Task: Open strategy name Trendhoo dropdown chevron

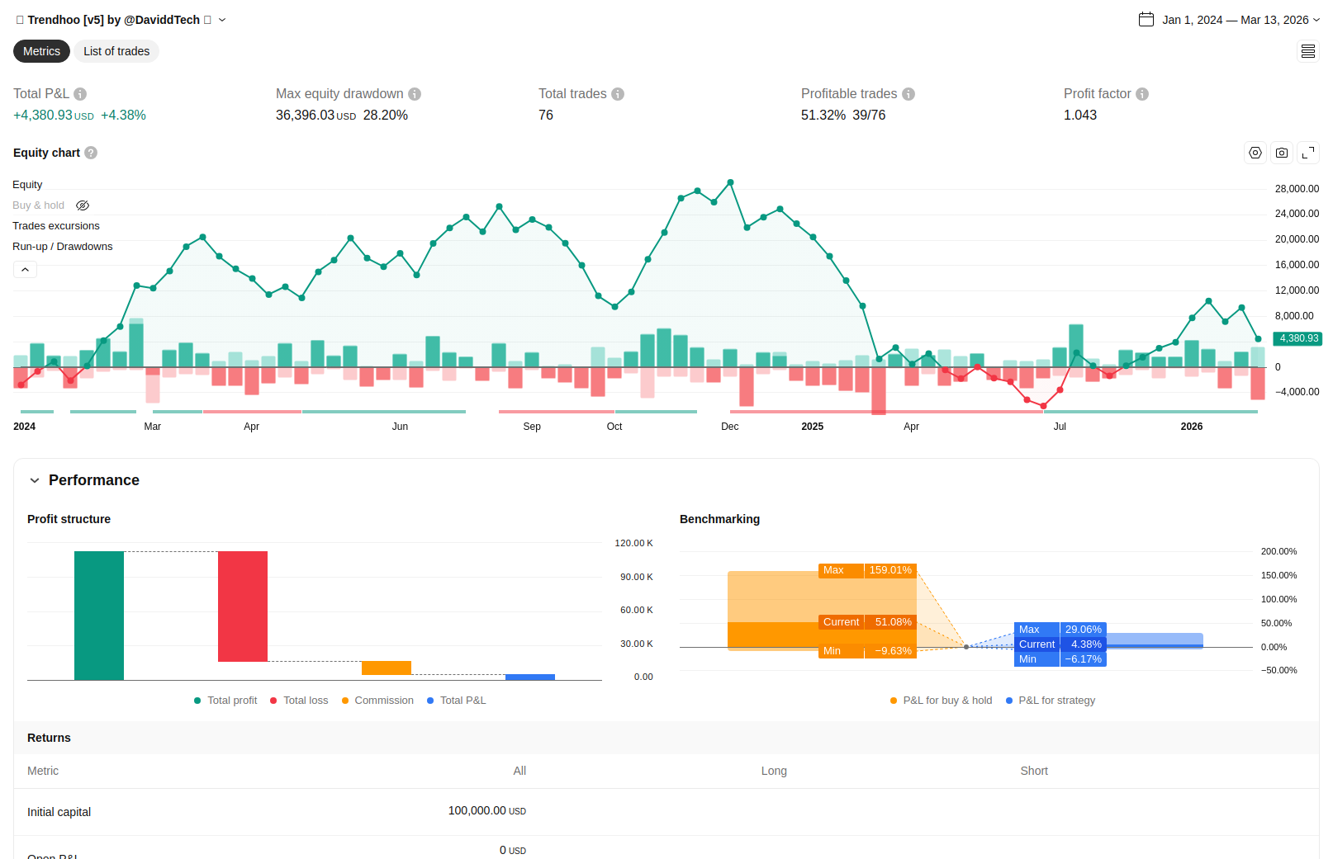Action: click(x=222, y=20)
